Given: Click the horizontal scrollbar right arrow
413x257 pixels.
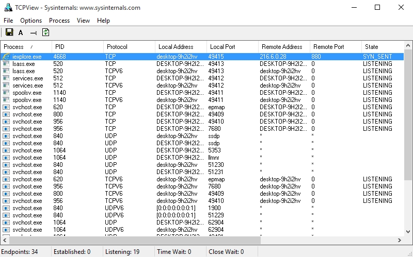Looking at the screenshot, I should coord(399,241).
